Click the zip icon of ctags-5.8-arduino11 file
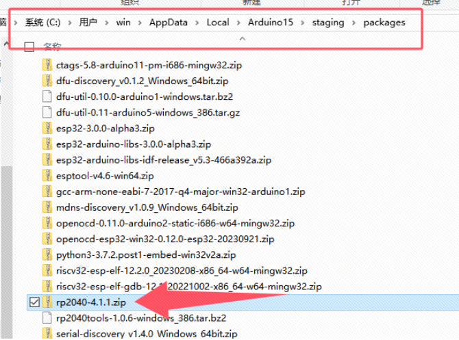Viewport: 459px width, 340px height. click(47, 64)
